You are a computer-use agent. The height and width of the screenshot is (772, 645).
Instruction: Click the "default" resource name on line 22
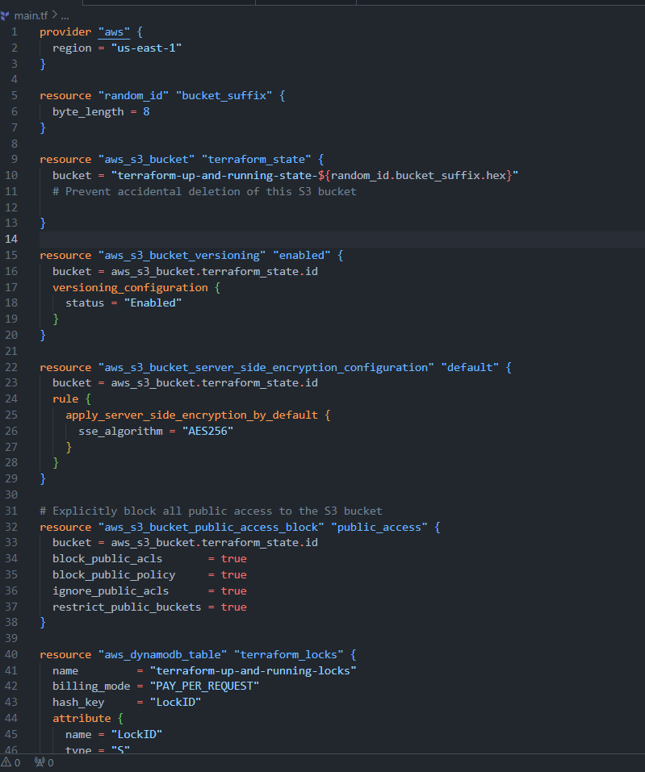[470, 367]
